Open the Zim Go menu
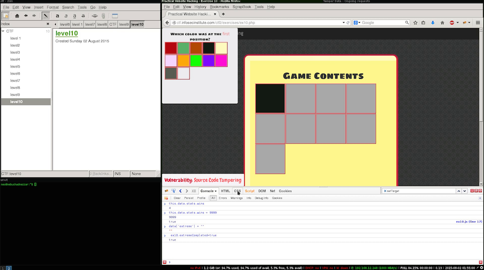484x270 pixels. [x=93, y=7]
